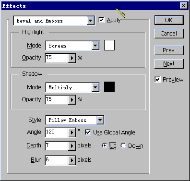
Task: Click the Angle input field
Action: tap(57, 133)
